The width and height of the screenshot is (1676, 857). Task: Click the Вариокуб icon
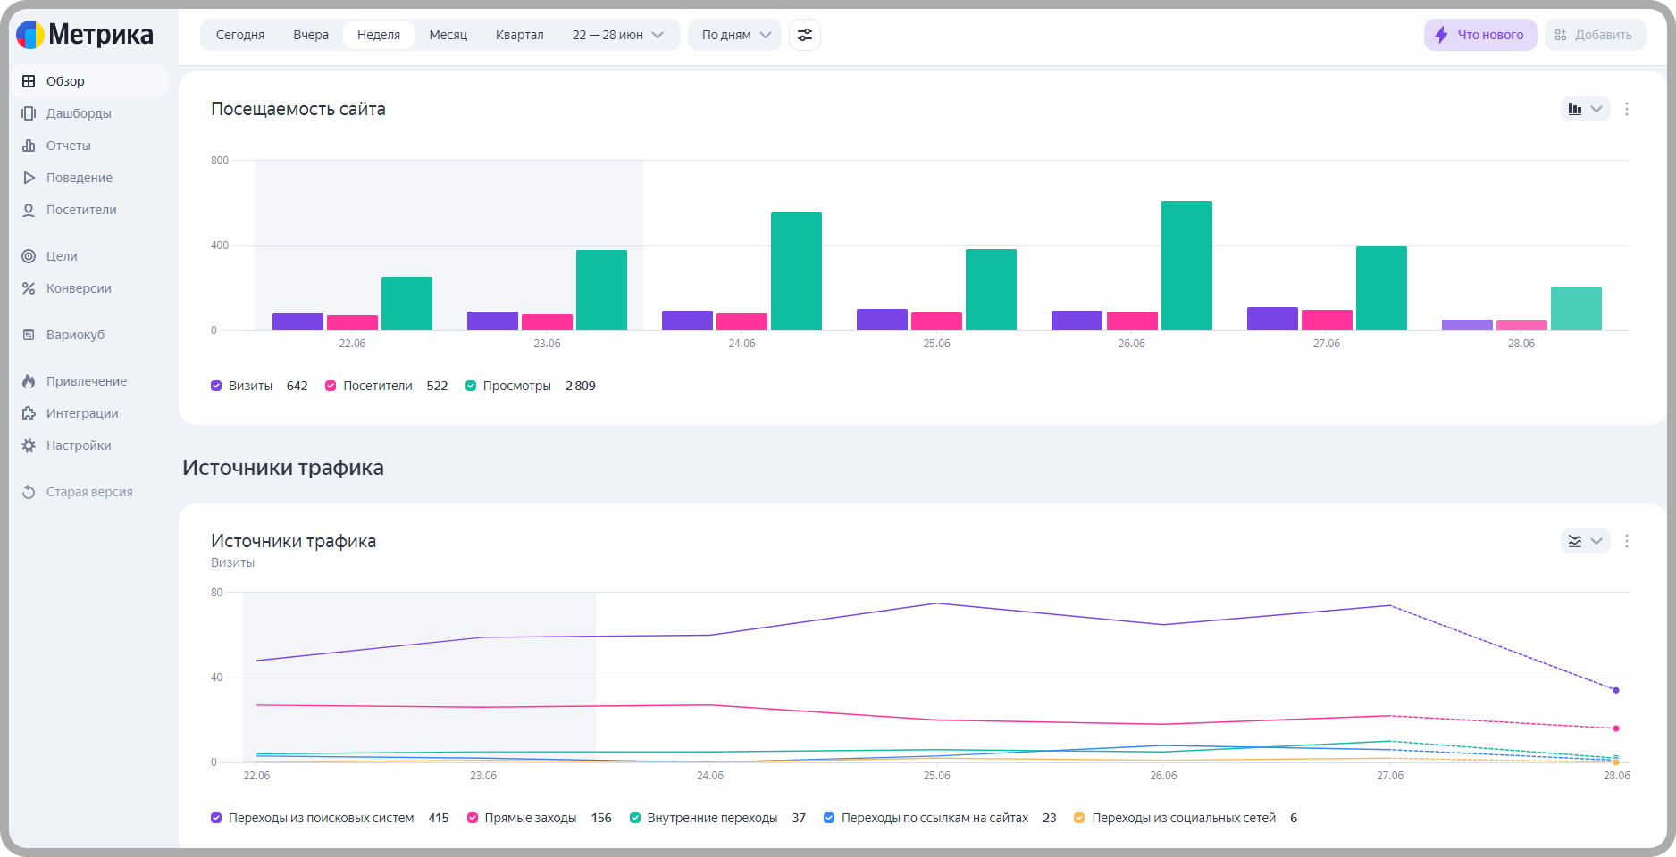(x=29, y=335)
